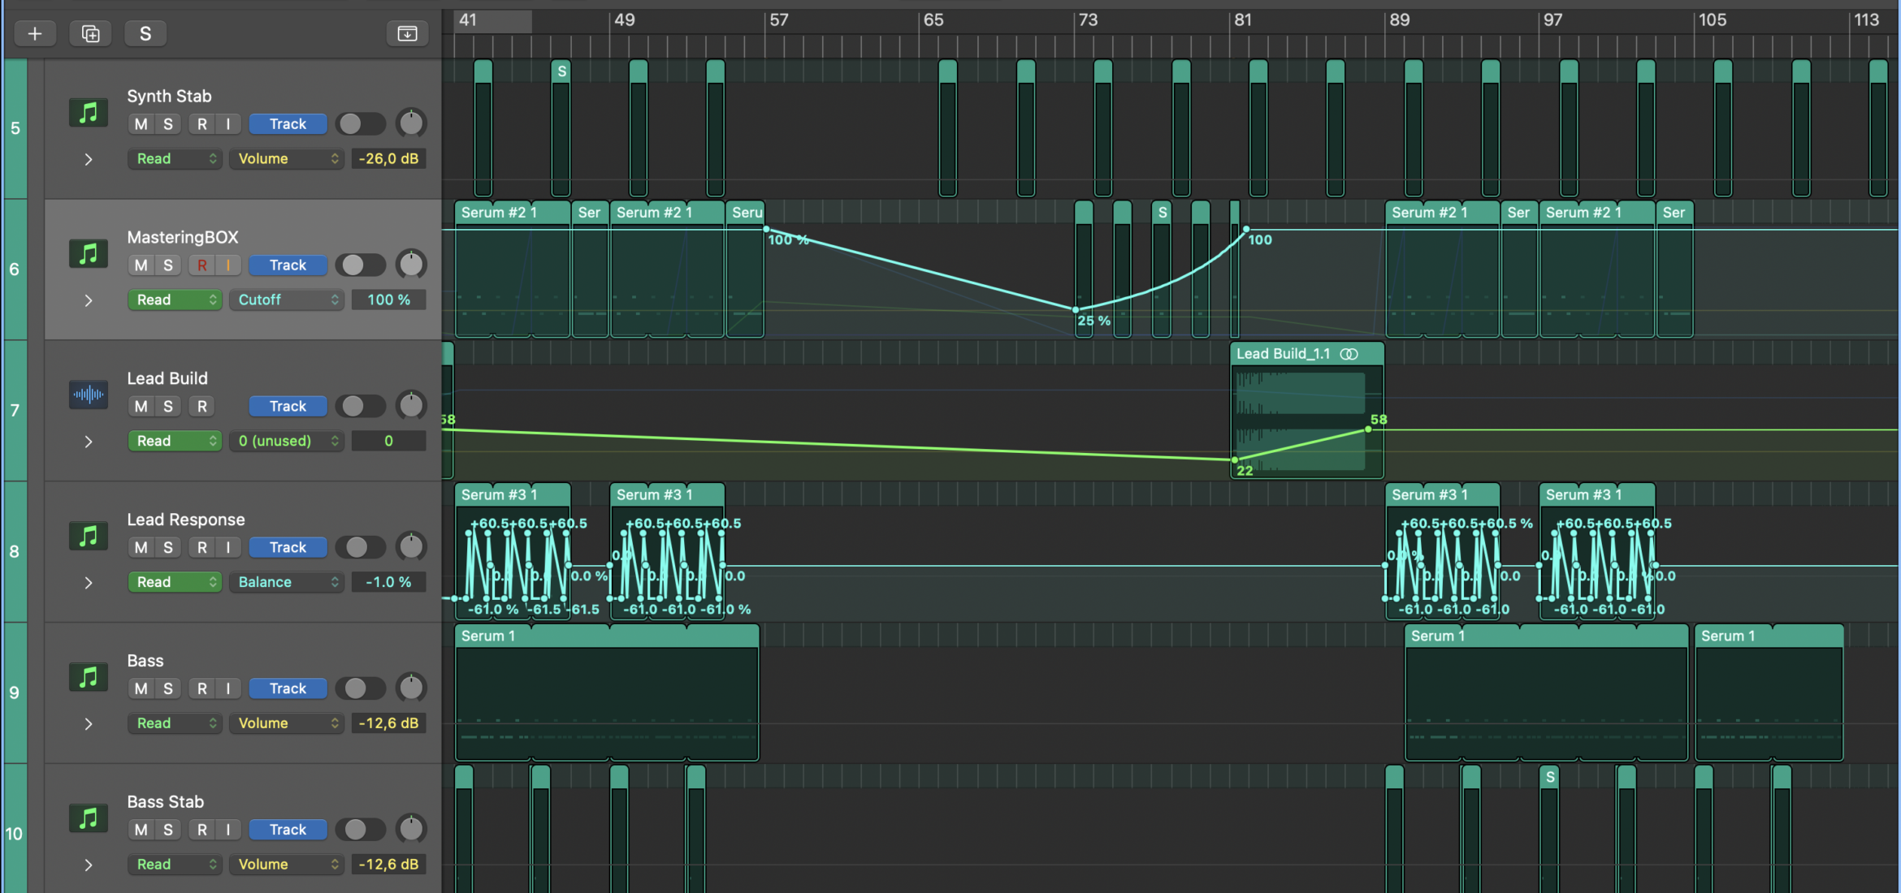Viewport: 1901px width, 893px height.
Task: Enable record arm on MasteringBOX
Action: (x=201, y=265)
